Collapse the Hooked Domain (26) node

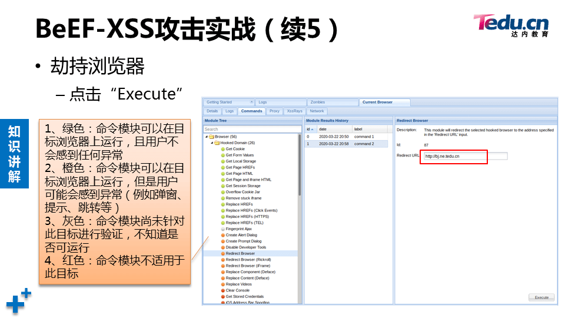click(212, 143)
